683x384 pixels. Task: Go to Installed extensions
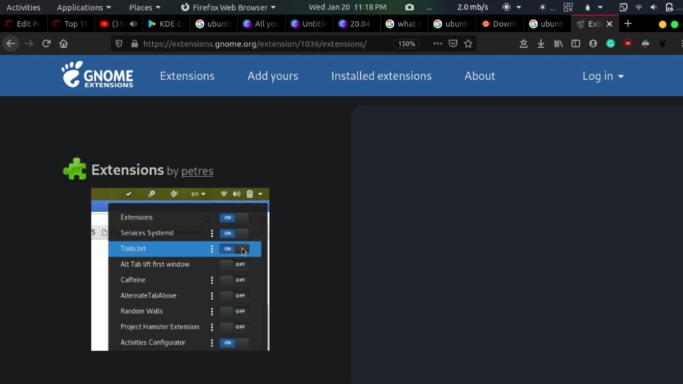pyautogui.click(x=381, y=76)
